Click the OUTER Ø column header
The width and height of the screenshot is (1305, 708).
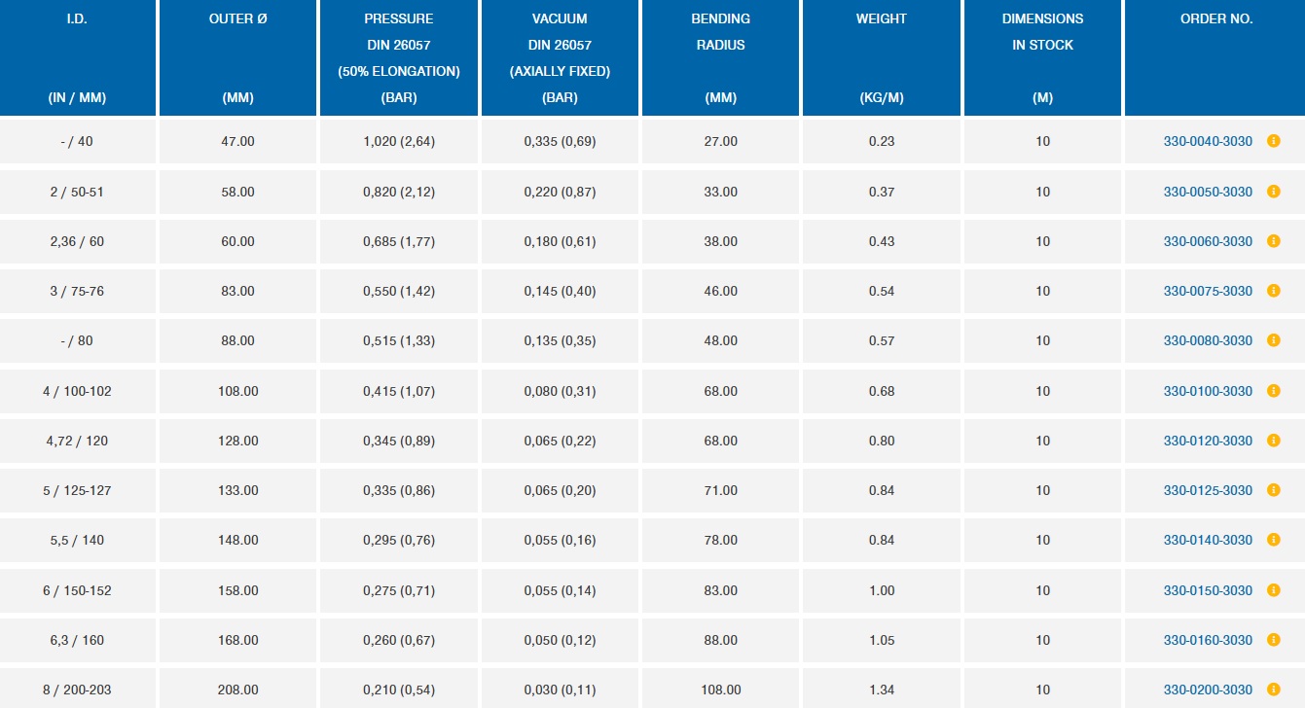pyautogui.click(x=237, y=19)
